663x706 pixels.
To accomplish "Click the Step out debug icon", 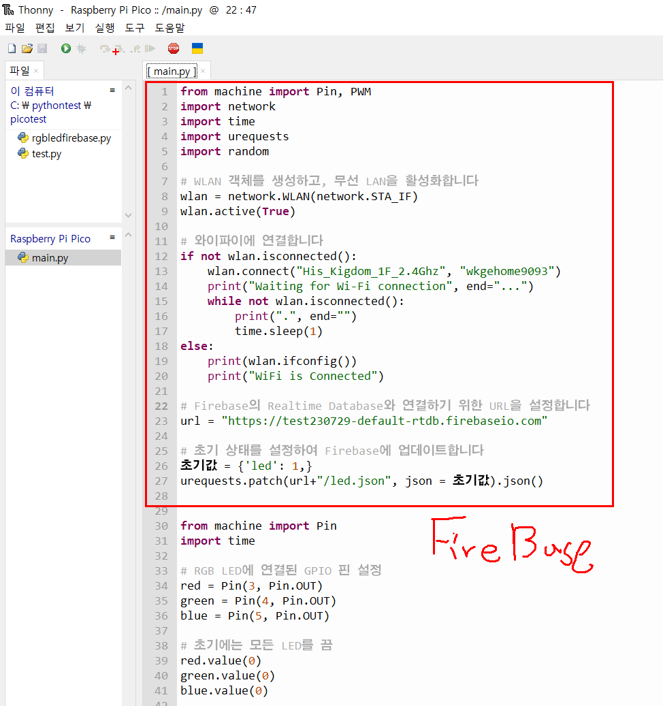I will pyautogui.click(x=135, y=48).
